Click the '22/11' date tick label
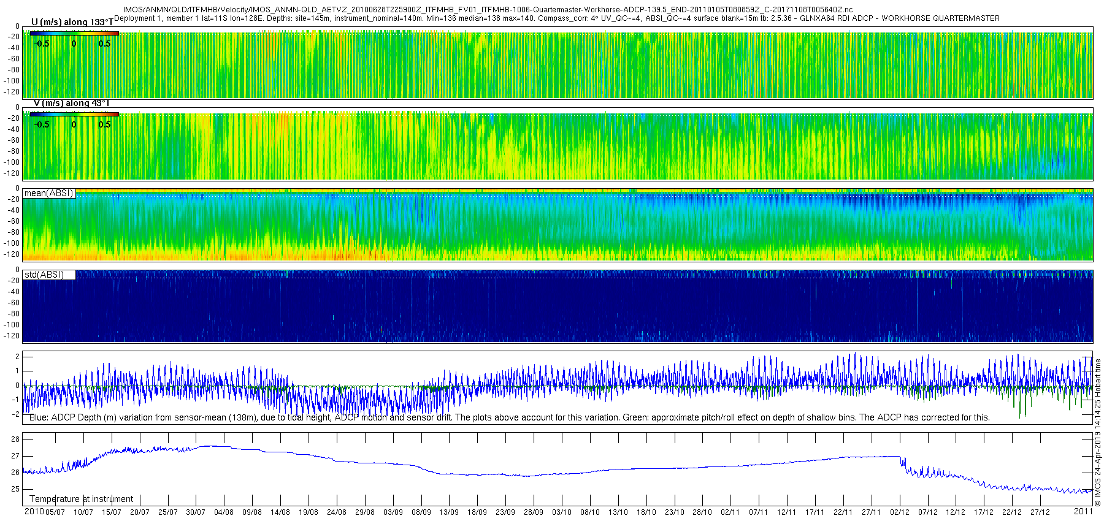Screen dimensions: 1104x521 pyautogui.click(x=843, y=512)
